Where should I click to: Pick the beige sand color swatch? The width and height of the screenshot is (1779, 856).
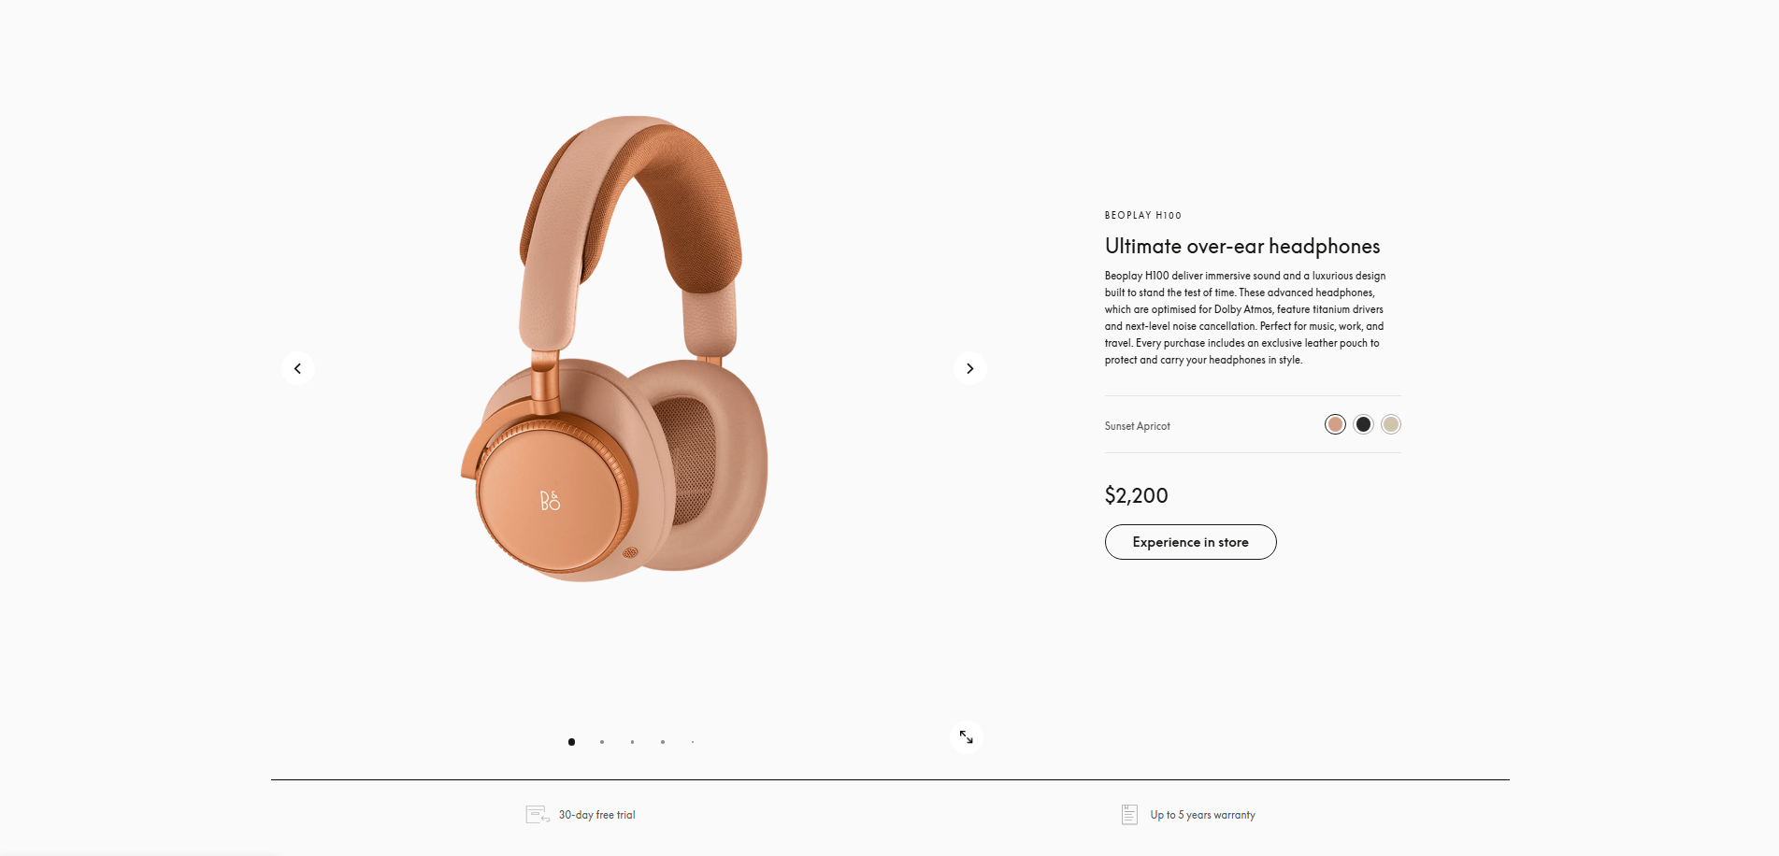click(1391, 424)
